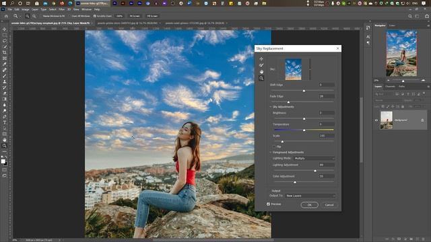Select the Hand tool in Sky Replacement dialog
Viewport: 431px width, 242px height.
click(x=261, y=72)
